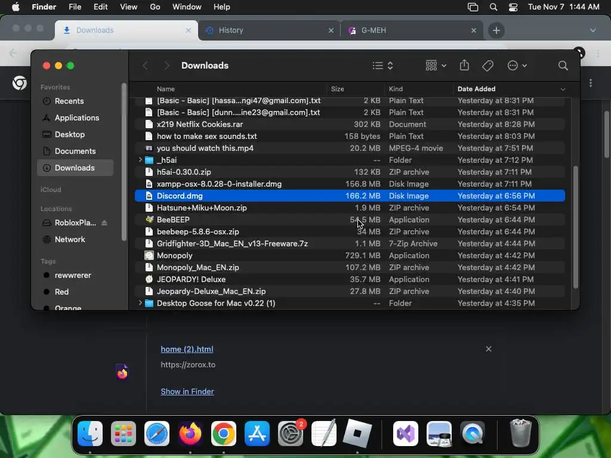Open the Window menu
The width and height of the screenshot is (611, 458).
187,7
